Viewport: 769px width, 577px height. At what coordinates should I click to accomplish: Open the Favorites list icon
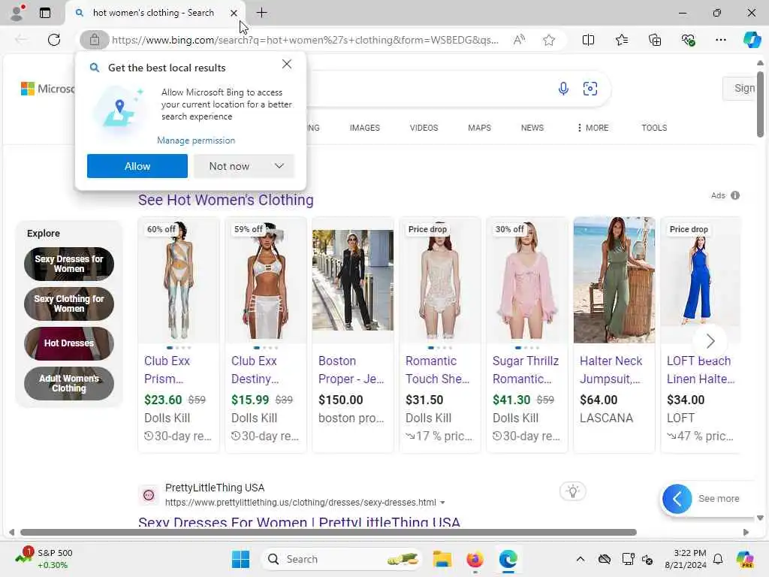point(621,40)
